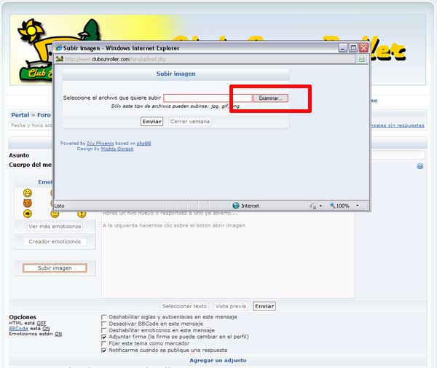This screenshot has height=368, width=437.
Task: Insert the orange arrow emoticon
Action: (28, 214)
